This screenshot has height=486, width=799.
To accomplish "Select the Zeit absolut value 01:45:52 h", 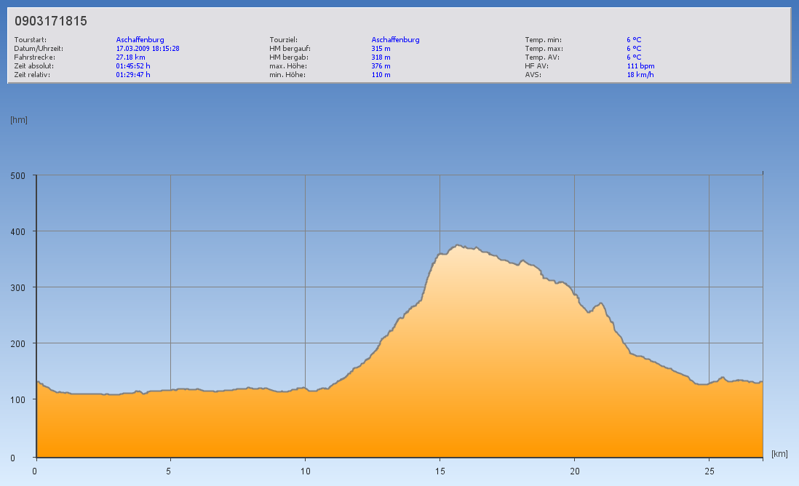I will (133, 65).
